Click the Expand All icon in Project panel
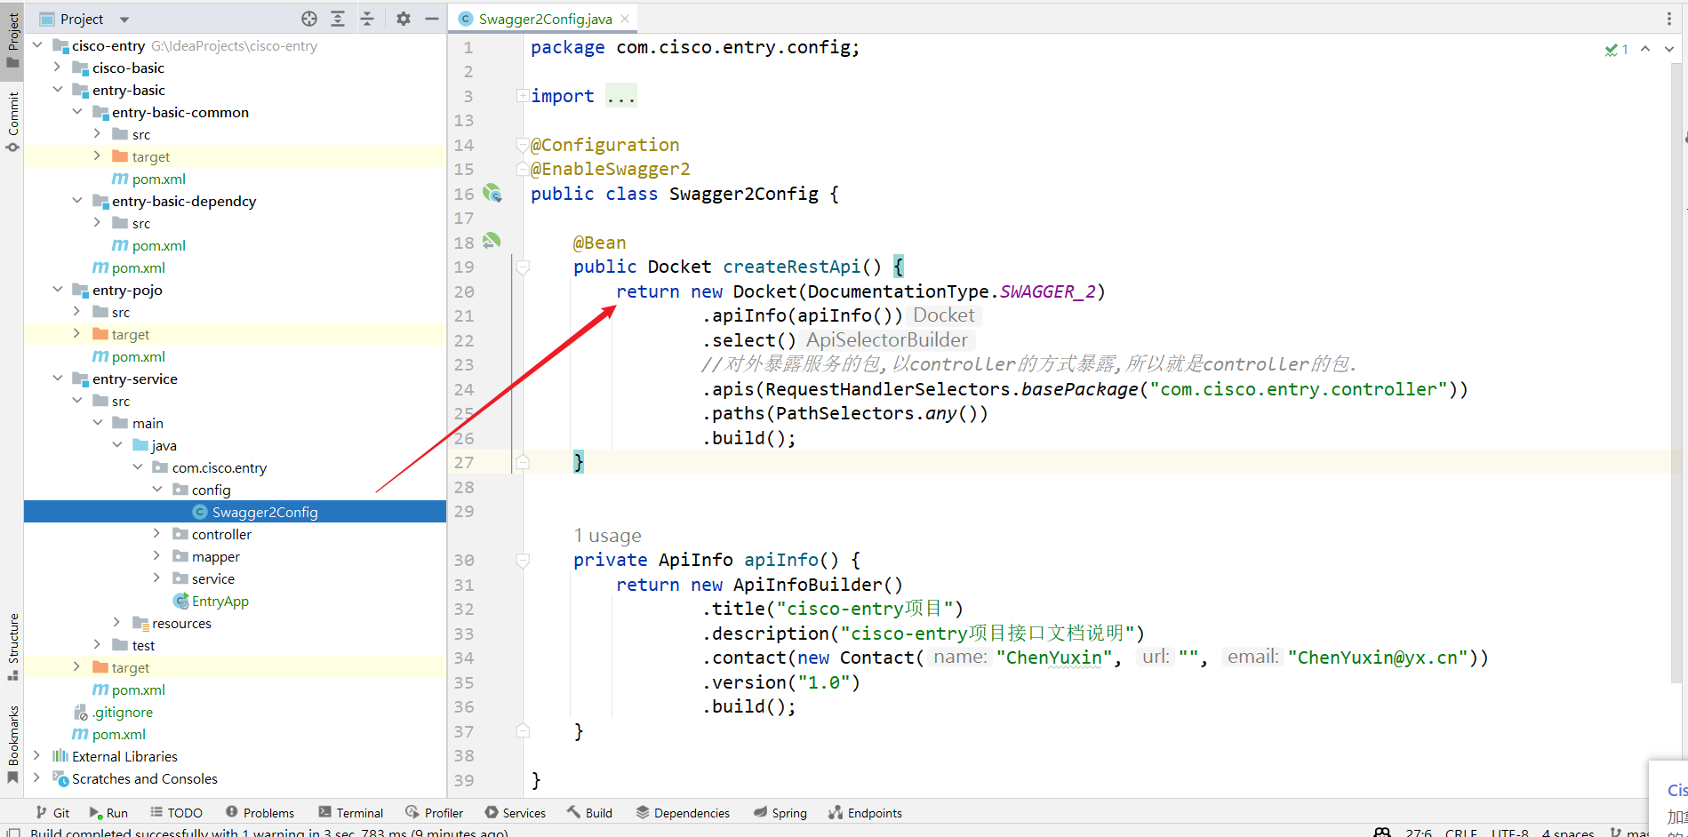This screenshot has width=1688, height=837. pyautogui.click(x=338, y=19)
